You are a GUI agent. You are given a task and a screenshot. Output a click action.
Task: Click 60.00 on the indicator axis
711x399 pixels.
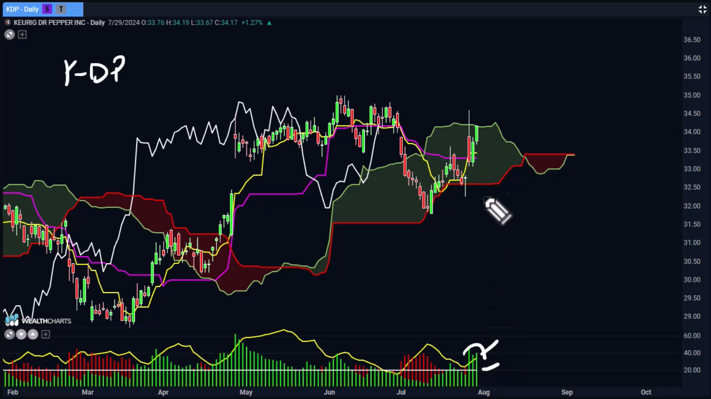pos(692,336)
